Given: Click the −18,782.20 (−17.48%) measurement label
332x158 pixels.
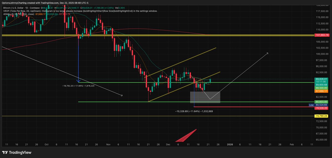Looking at the screenshot, I should tap(78, 86).
